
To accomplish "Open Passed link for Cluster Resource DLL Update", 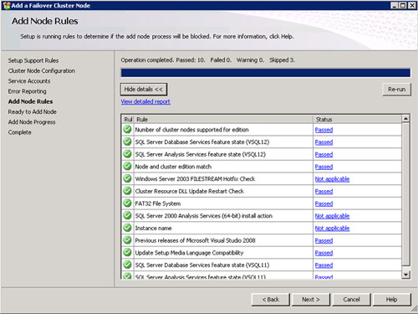I will (324, 191).
